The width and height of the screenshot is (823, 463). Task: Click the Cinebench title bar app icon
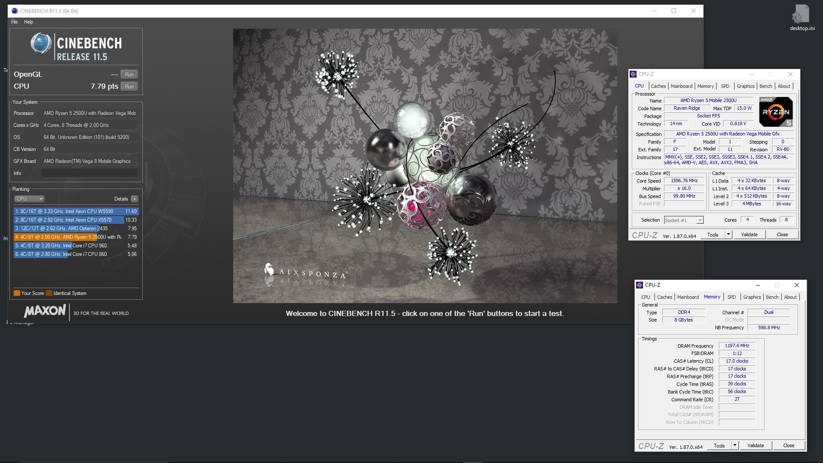15,11
